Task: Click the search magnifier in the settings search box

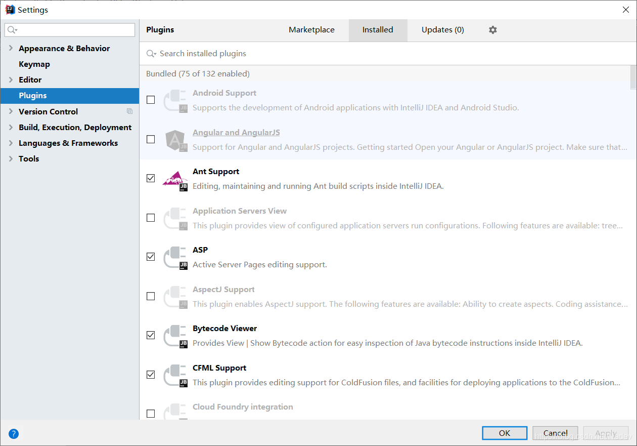Action: (x=13, y=30)
